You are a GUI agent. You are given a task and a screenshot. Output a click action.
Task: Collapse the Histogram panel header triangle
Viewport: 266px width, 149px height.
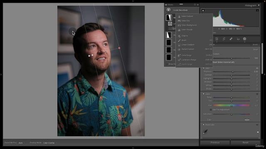(x=259, y=5)
